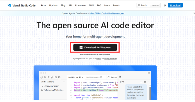Open the Web version link
Viewport: 195px width, 102px height.
pyautogui.click(x=82, y=54)
